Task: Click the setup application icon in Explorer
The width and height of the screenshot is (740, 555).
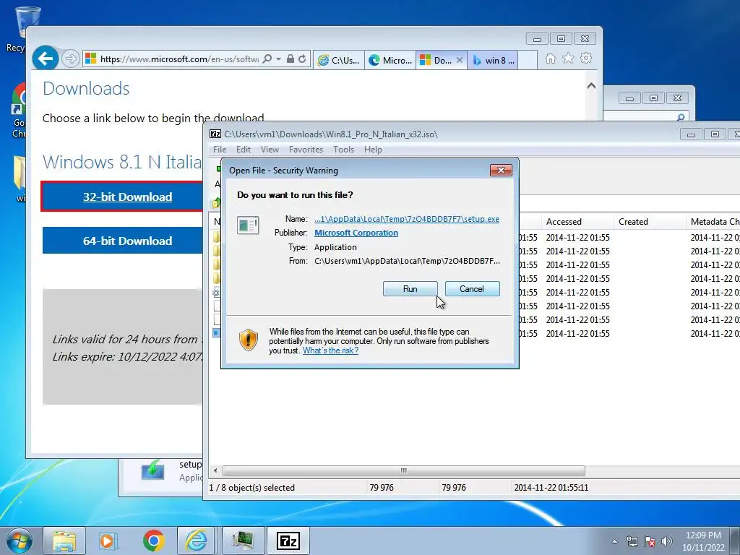Action: [153, 470]
